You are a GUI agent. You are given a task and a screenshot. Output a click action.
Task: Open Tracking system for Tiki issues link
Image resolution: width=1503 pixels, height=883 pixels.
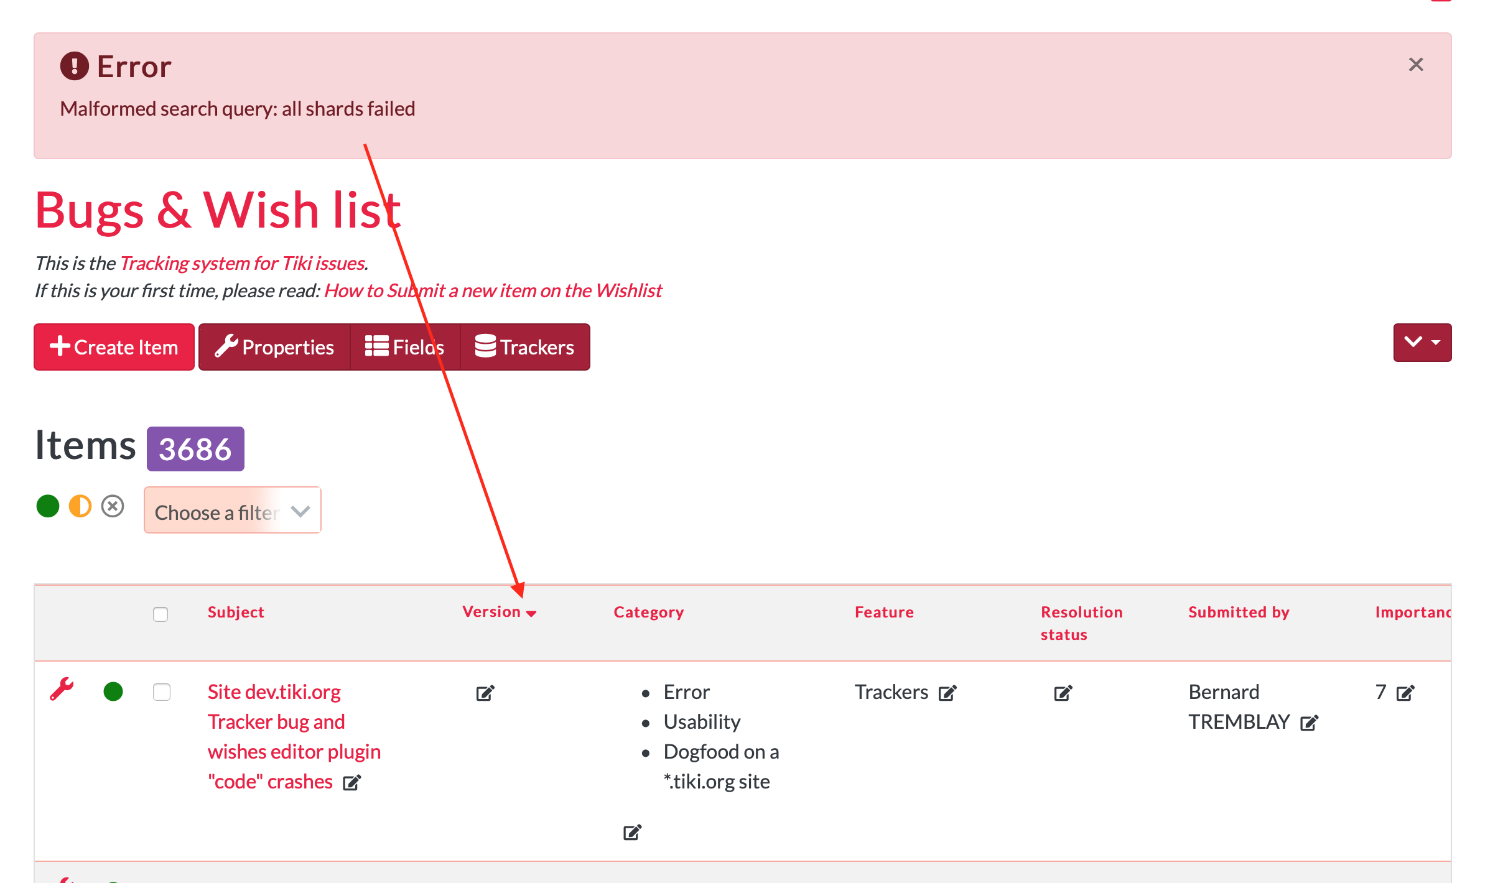coord(242,264)
